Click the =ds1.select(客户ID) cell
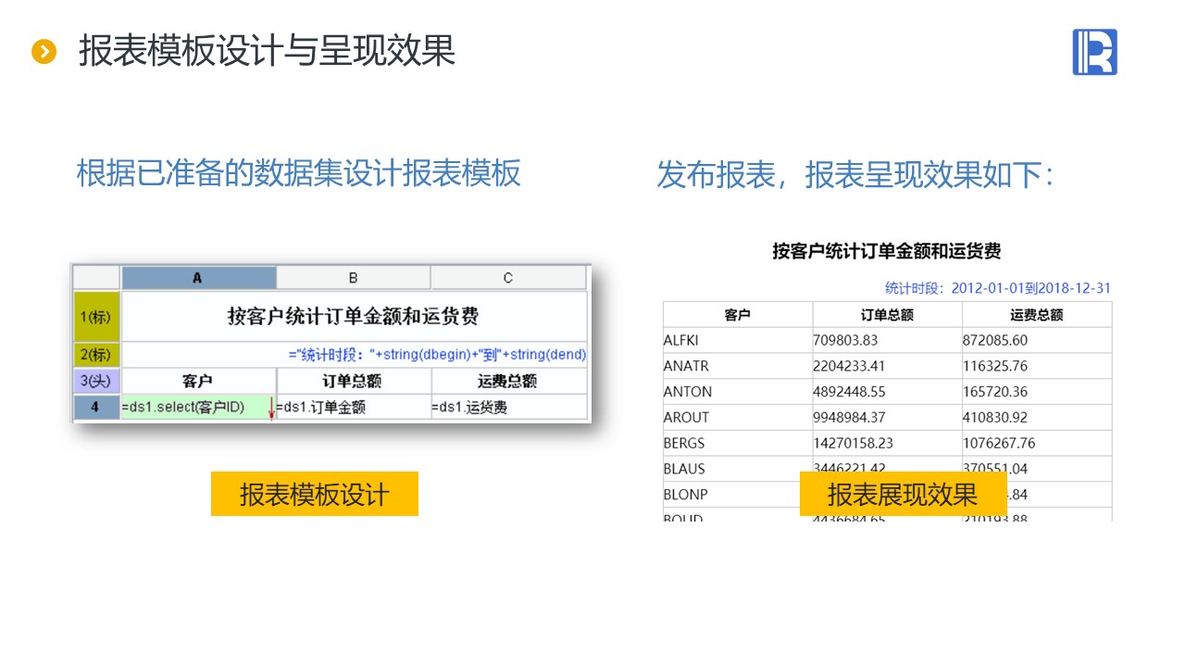The height and width of the screenshot is (667, 1185). [190, 407]
